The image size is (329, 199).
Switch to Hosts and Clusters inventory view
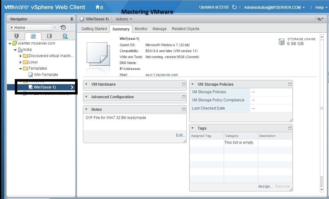pyautogui.click(x=16, y=36)
